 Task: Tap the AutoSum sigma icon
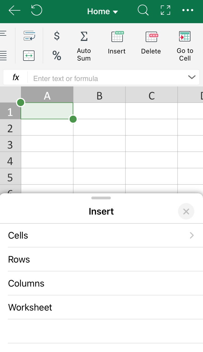84,36
